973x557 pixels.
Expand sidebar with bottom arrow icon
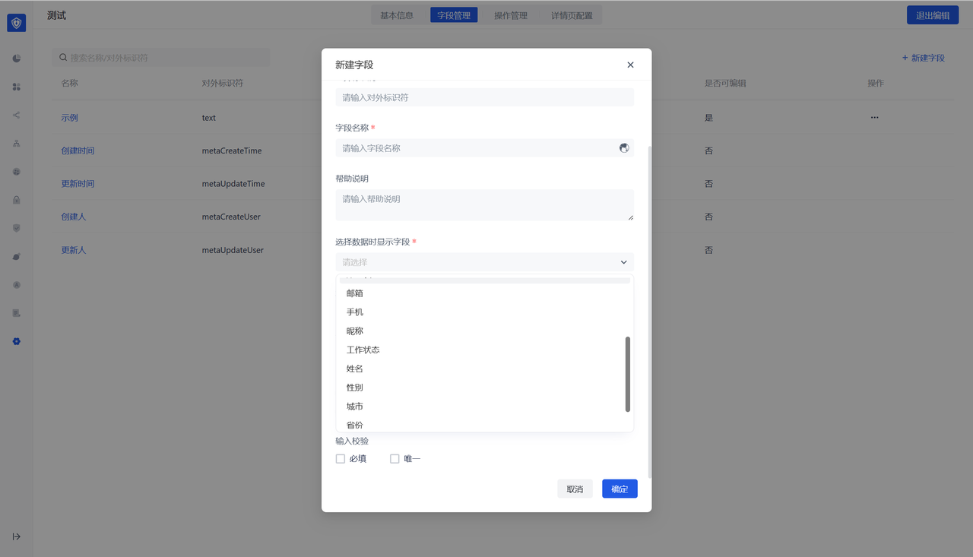[x=17, y=536]
